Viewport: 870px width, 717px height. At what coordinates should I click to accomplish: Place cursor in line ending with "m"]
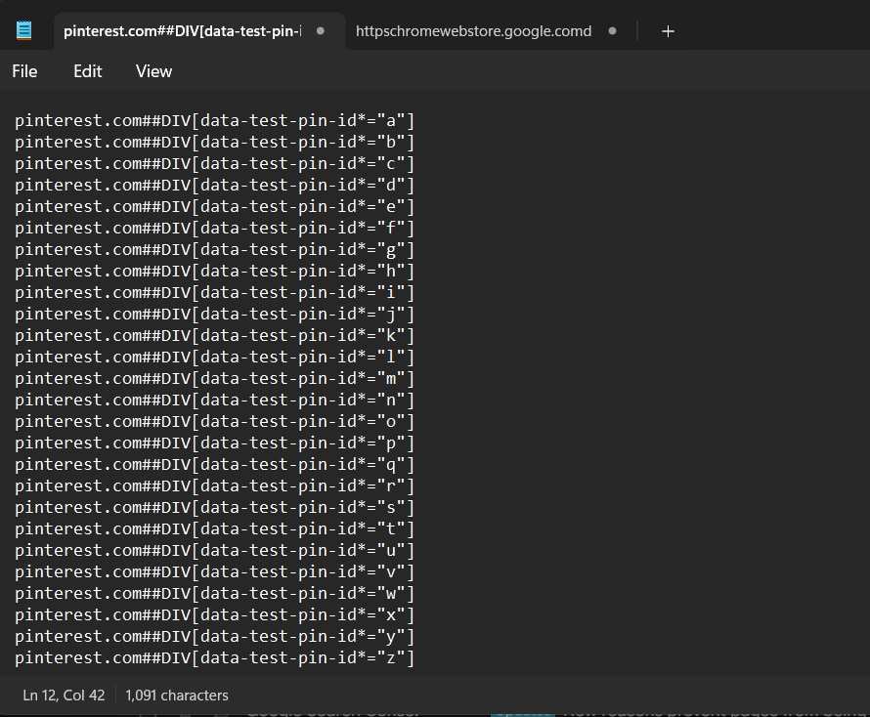[214, 379]
